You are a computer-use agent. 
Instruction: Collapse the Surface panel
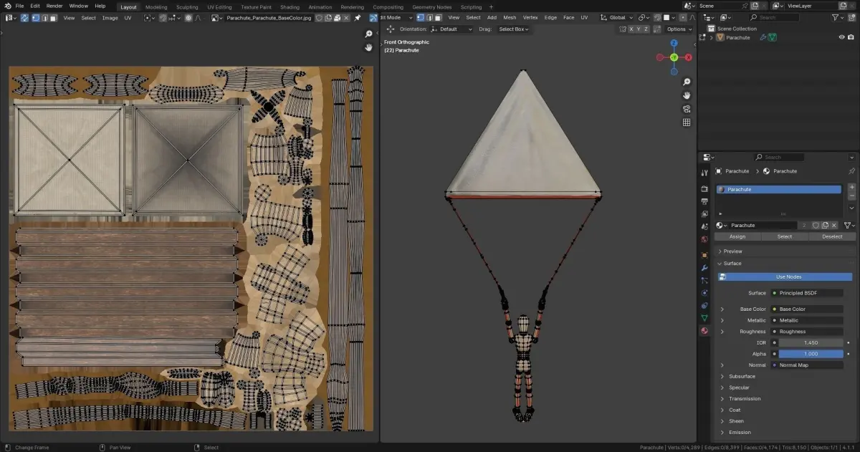click(720, 264)
